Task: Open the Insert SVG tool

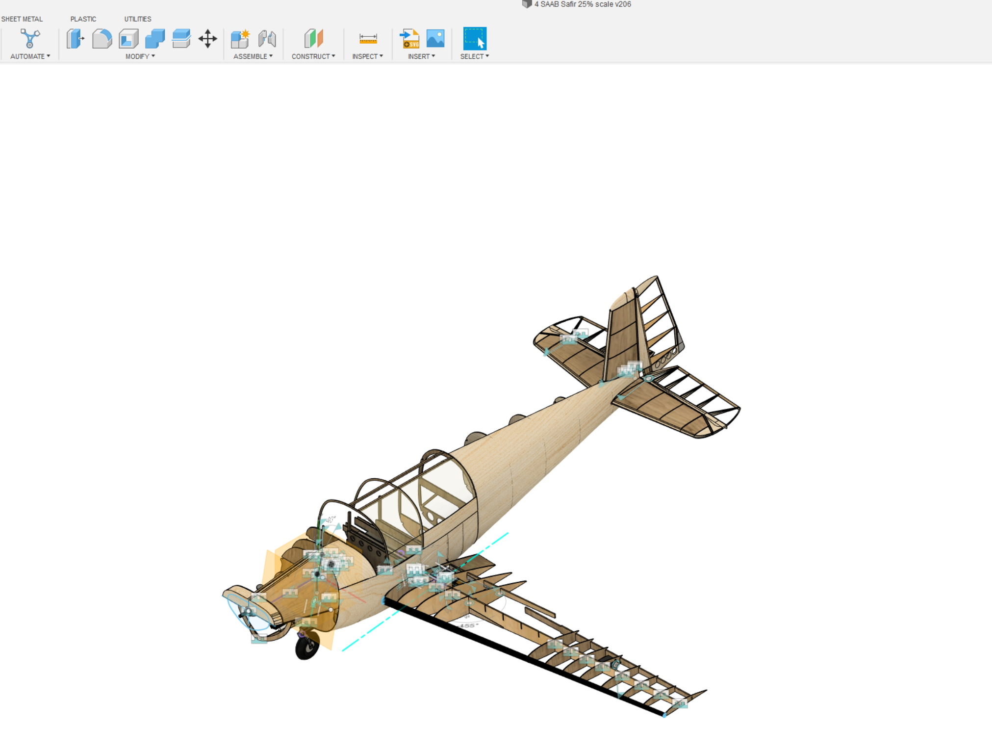Action: pos(410,39)
